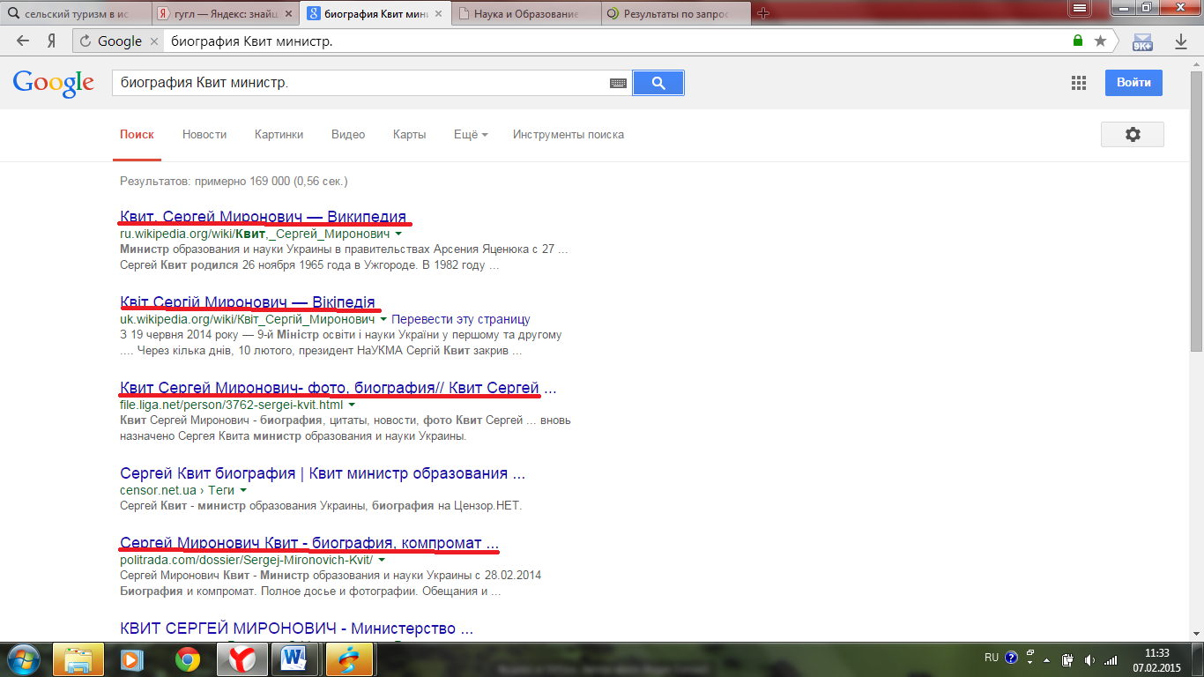This screenshot has height=677, width=1204.
Task: Switch to the Видео tab
Action: point(348,135)
